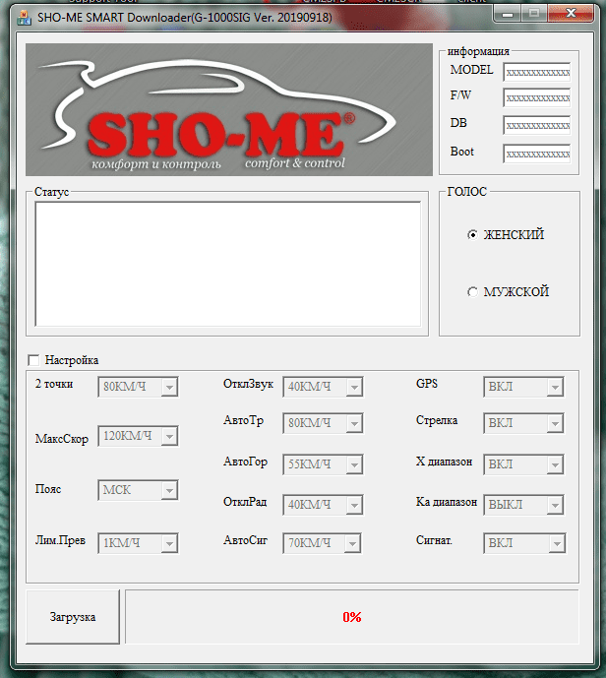The width and height of the screenshot is (606, 678).
Task: Click the MODEL information field
Action: [x=537, y=72]
